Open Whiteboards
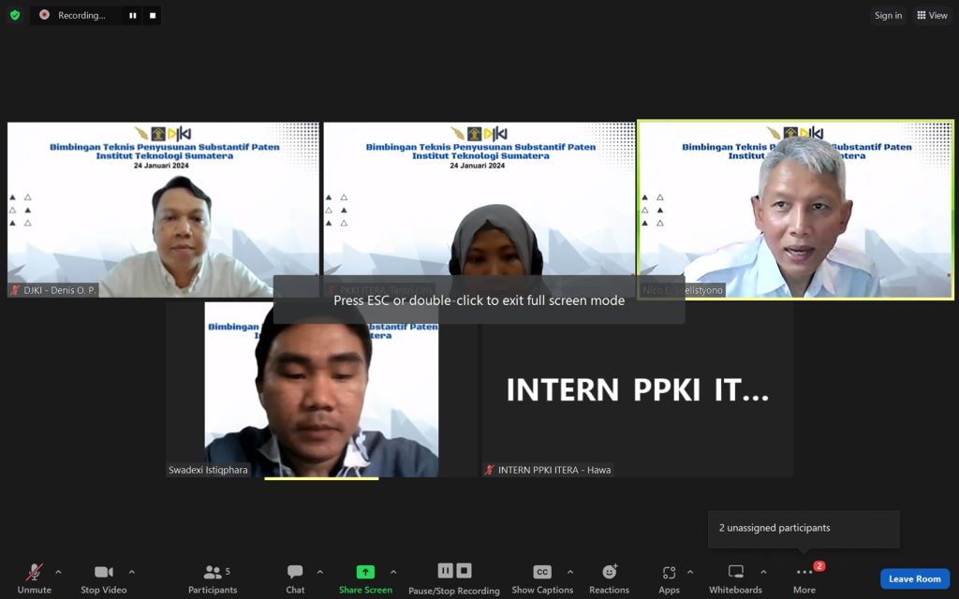The width and height of the screenshot is (959, 599). tap(735, 578)
